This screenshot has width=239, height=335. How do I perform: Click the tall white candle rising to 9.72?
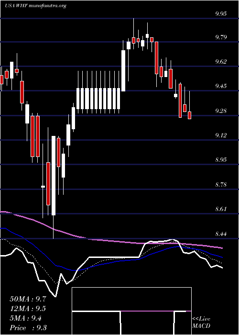(123, 71)
